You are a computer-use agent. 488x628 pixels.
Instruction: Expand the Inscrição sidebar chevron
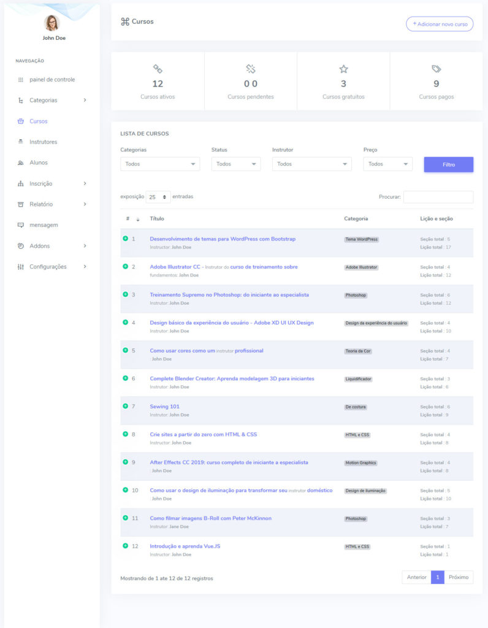click(x=85, y=183)
